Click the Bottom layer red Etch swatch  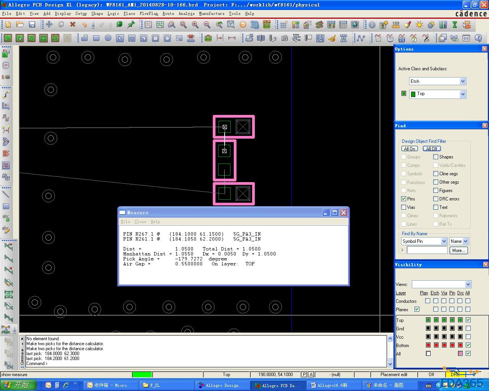(436, 345)
